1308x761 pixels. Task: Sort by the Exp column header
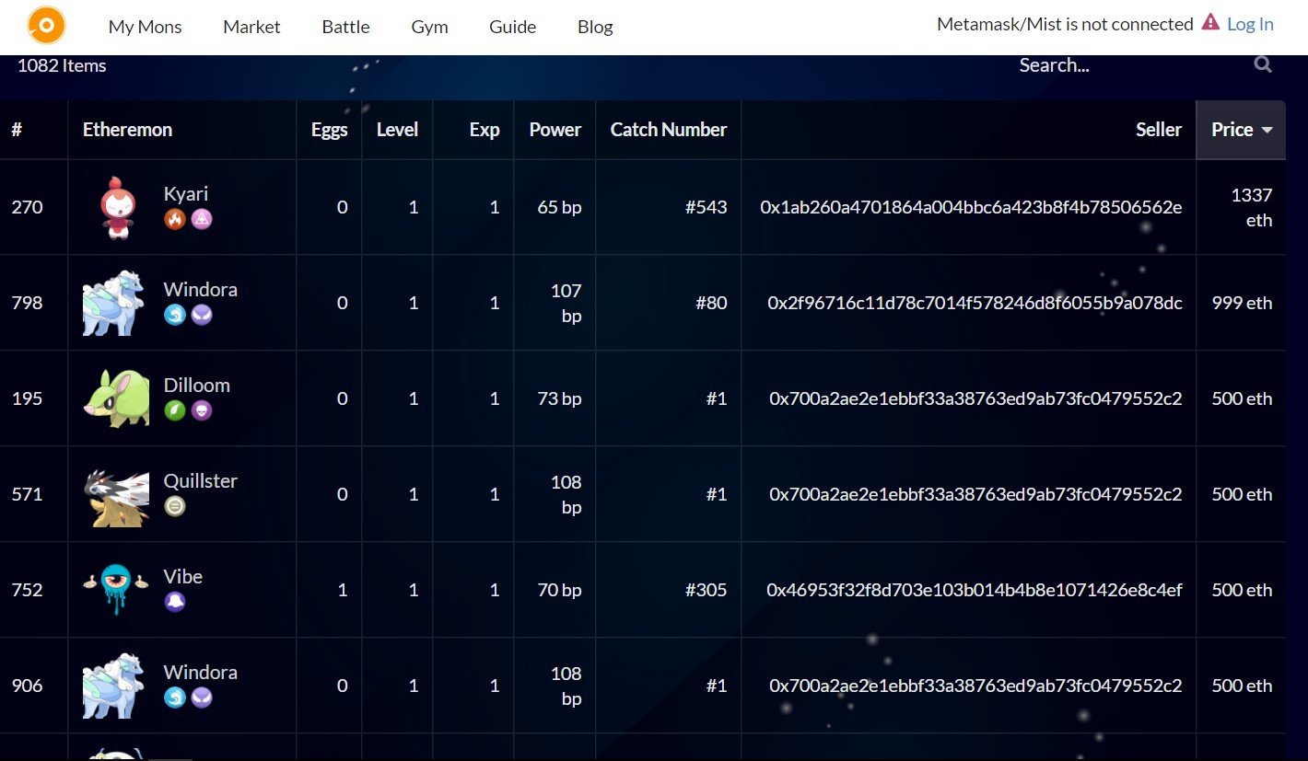click(485, 130)
